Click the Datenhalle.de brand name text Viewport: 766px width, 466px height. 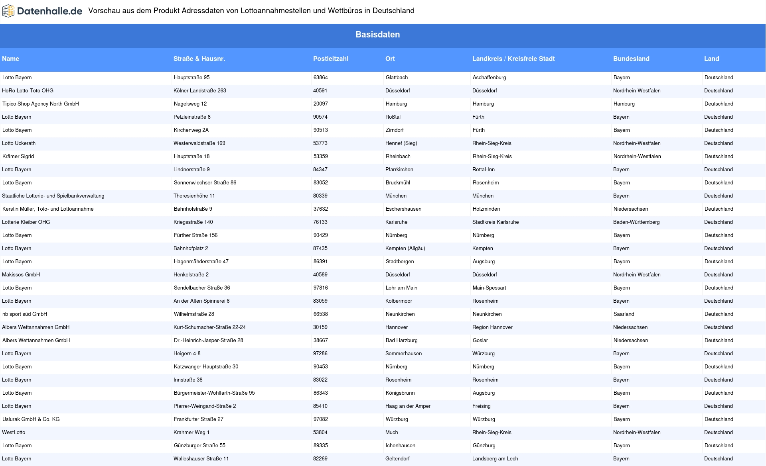tap(49, 11)
